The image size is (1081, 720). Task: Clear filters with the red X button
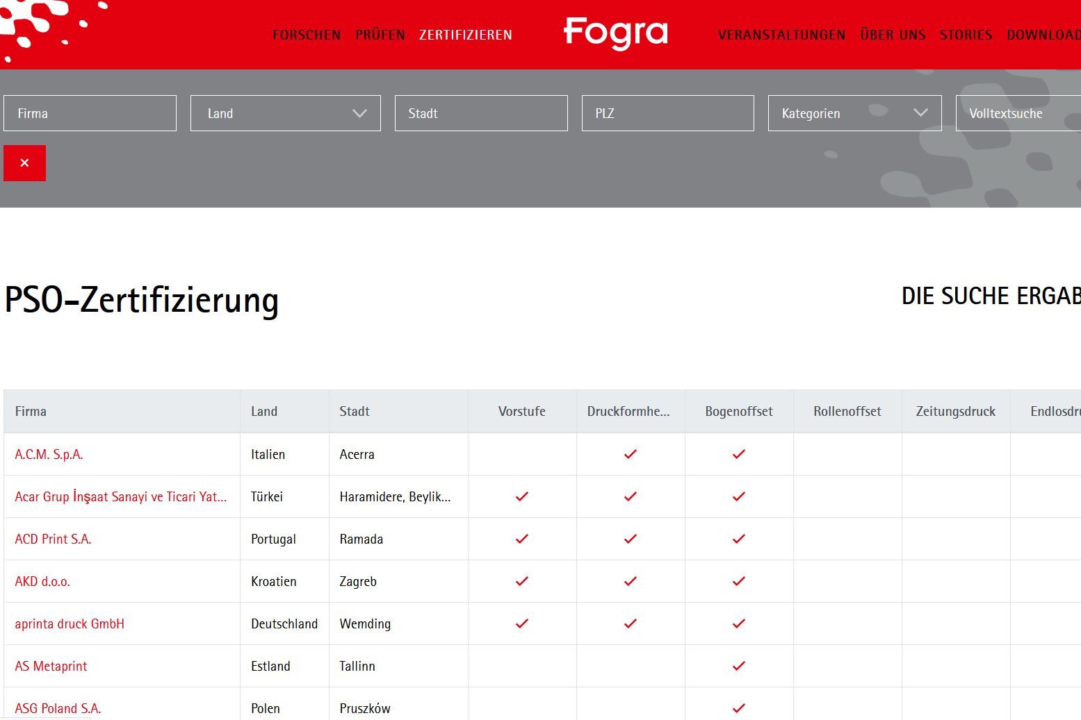tap(24, 163)
